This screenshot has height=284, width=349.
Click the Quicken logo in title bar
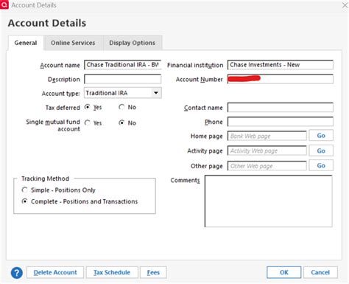[4, 4]
